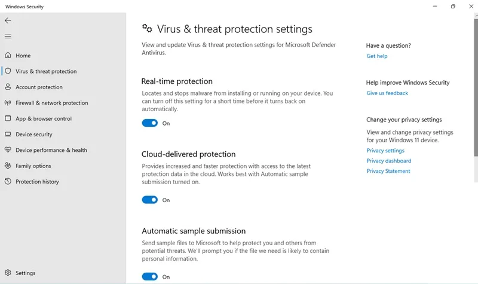Open the hamburger navigation menu icon
Screen dimensions: 478x284
click(8, 36)
